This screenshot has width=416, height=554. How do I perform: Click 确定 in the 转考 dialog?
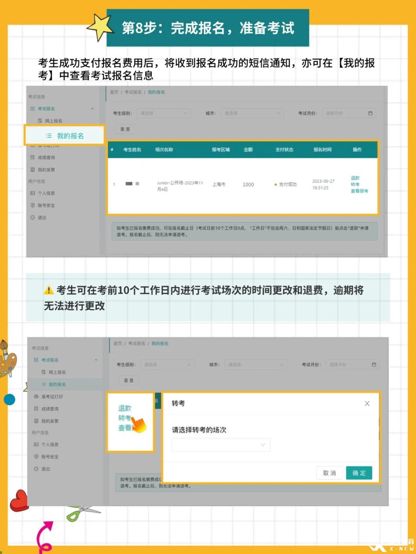[359, 473]
